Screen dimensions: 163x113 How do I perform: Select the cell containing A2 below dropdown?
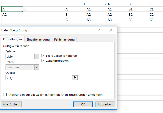[12, 15]
